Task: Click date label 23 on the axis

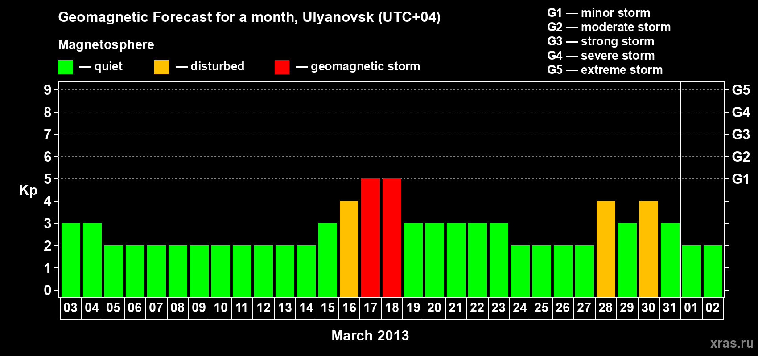Action: pos(498,307)
